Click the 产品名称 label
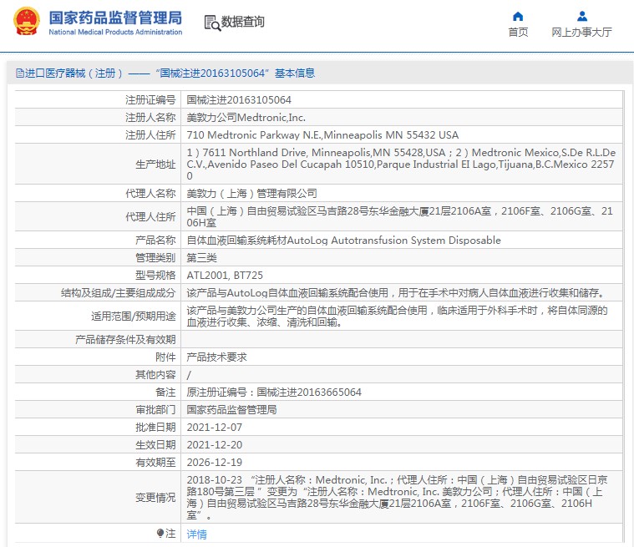The width and height of the screenshot is (634, 547). (155, 241)
